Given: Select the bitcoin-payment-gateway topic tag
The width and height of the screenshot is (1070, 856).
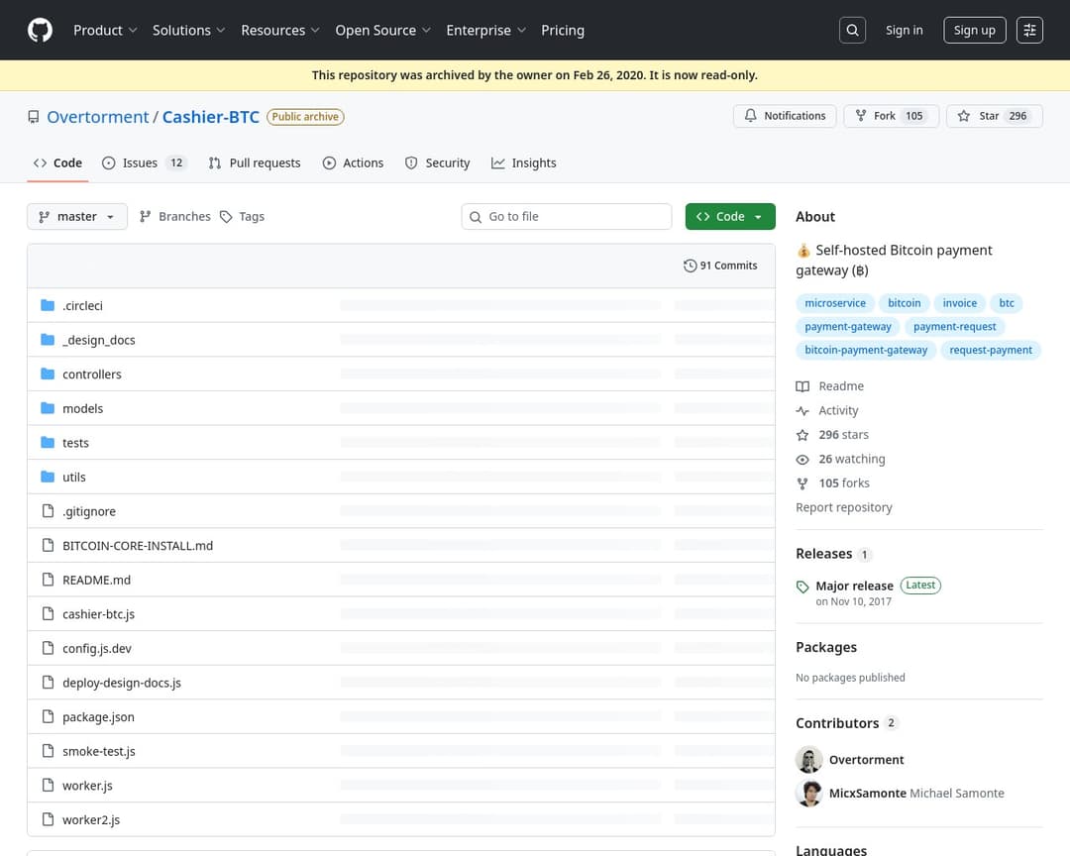Looking at the screenshot, I should tap(866, 350).
